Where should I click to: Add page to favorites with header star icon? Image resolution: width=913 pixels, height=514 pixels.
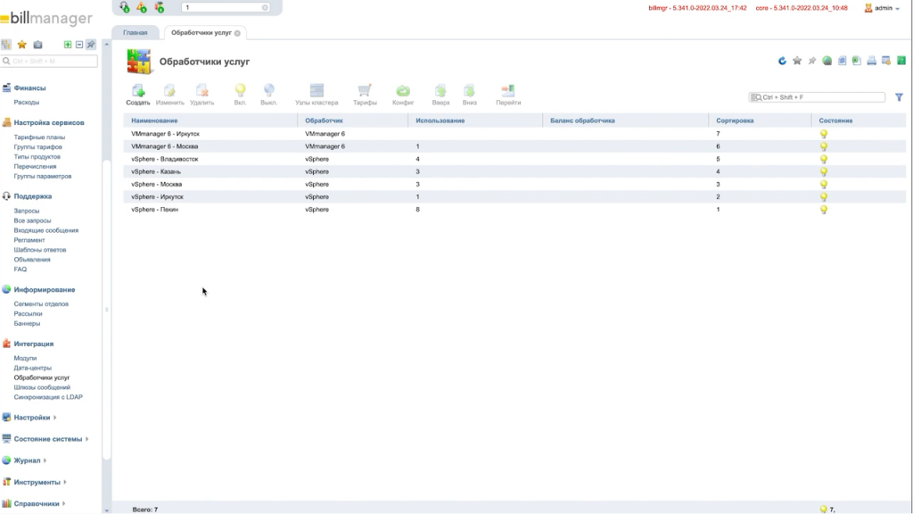[x=797, y=61]
